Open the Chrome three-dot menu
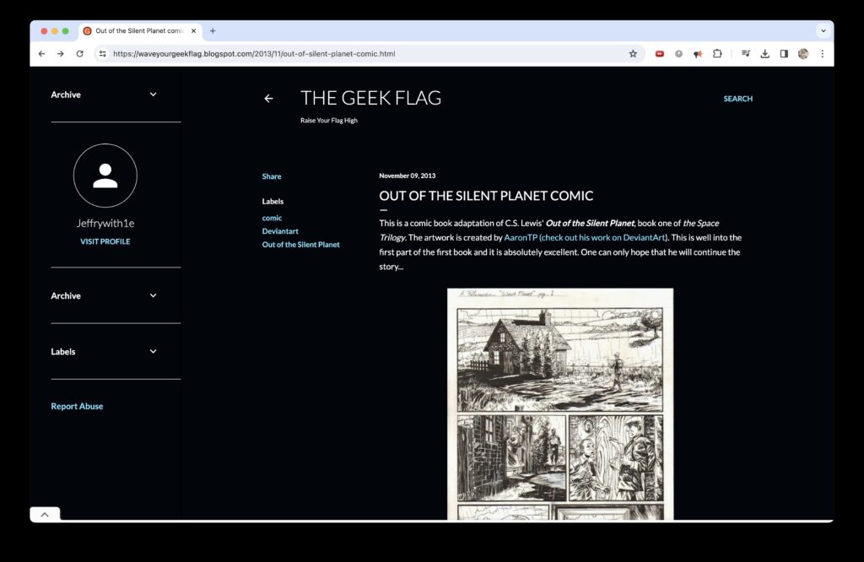Viewport: 864px width, 562px height. 822,53
